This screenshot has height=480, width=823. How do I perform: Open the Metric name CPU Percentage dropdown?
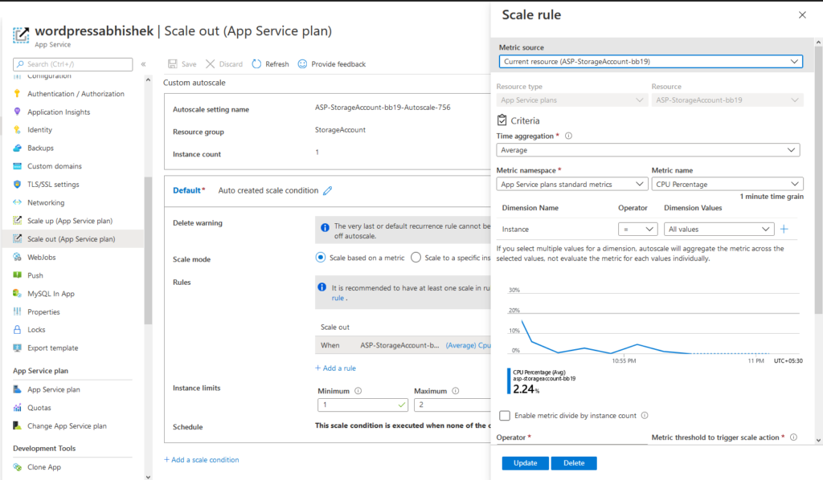pos(727,184)
